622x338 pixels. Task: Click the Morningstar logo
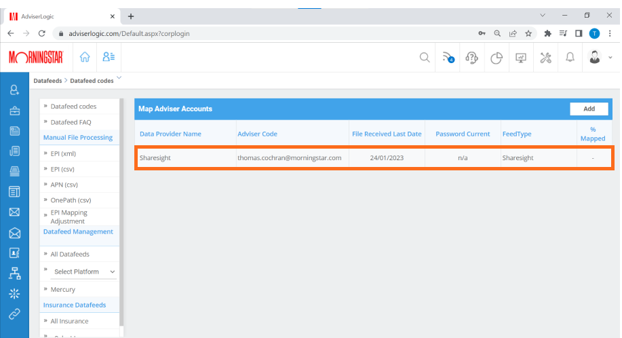pyautogui.click(x=36, y=57)
